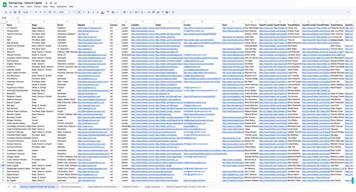Click the Undo icon in toolbar

[x=6, y=12]
